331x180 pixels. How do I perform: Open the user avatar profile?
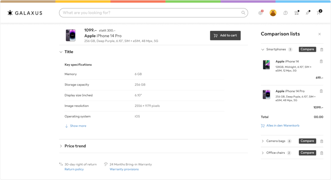pos(273,13)
